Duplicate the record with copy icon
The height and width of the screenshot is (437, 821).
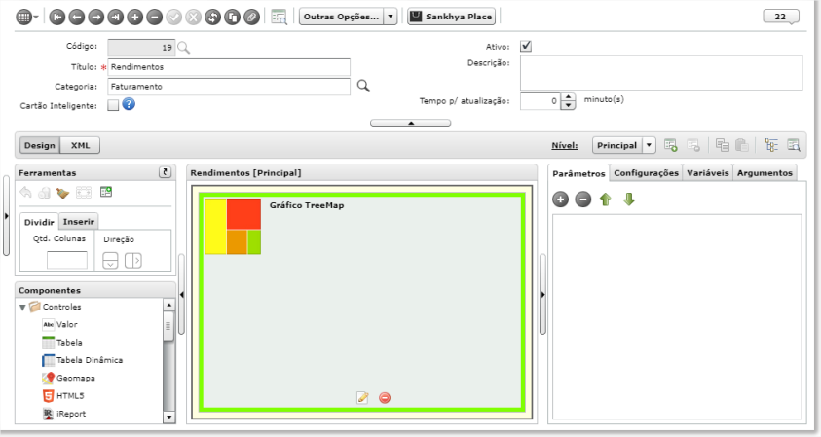pos(232,18)
